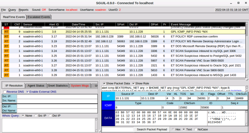The width and height of the screenshot is (249, 133).
Task: Open the Query menu
Action: 12,10
